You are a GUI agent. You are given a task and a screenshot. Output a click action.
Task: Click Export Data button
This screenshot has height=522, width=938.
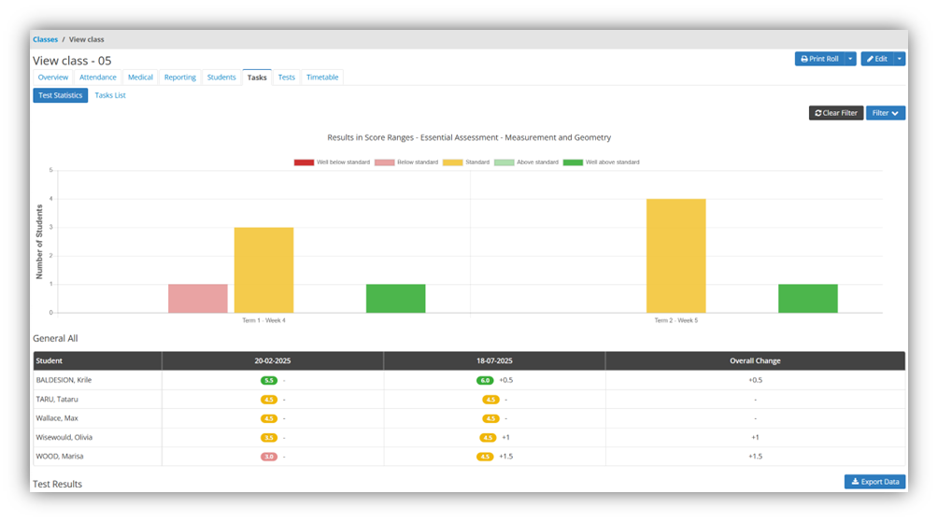(x=874, y=482)
